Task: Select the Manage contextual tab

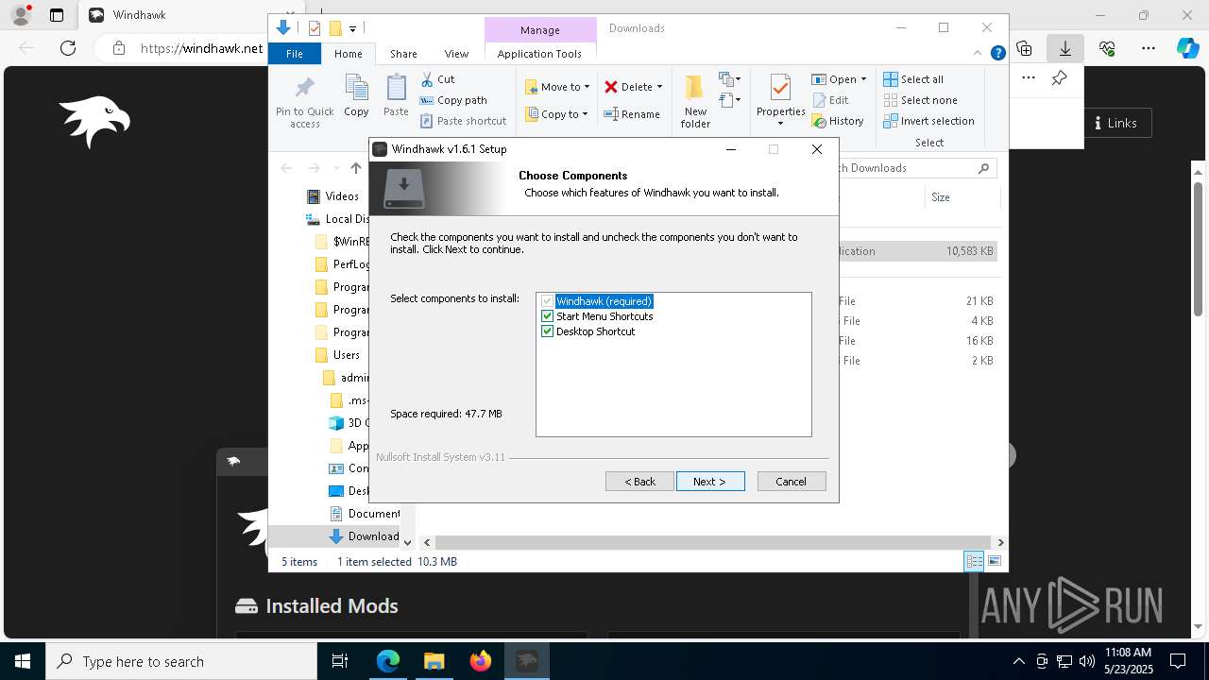Action: pyautogui.click(x=540, y=30)
